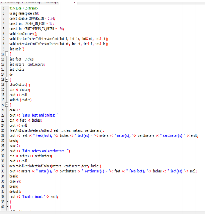Click the "Enter feet and inches: " string
The height and width of the screenshot is (215, 211).
point(40,115)
